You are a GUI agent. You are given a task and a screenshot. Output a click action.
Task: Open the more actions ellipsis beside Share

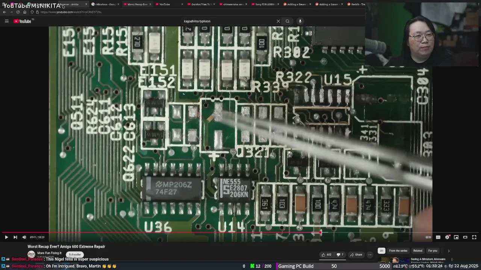(x=370, y=255)
